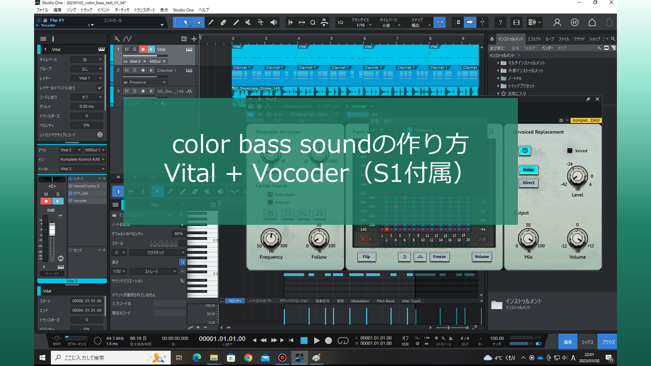Select the Listen tool speaker icon
The height and width of the screenshot is (366, 651).
click(x=274, y=22)
